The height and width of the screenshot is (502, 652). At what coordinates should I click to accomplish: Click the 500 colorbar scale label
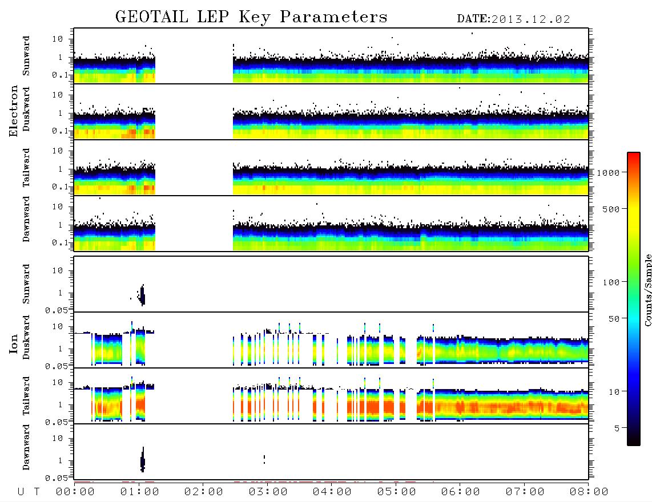pyautogui.click(x=611, y=209)
